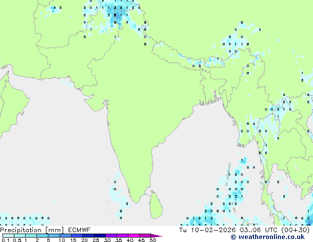Image resolution: width=313 pixels, height=242 pixels.
Task: Click the legend value '15'
Action: 73,240
